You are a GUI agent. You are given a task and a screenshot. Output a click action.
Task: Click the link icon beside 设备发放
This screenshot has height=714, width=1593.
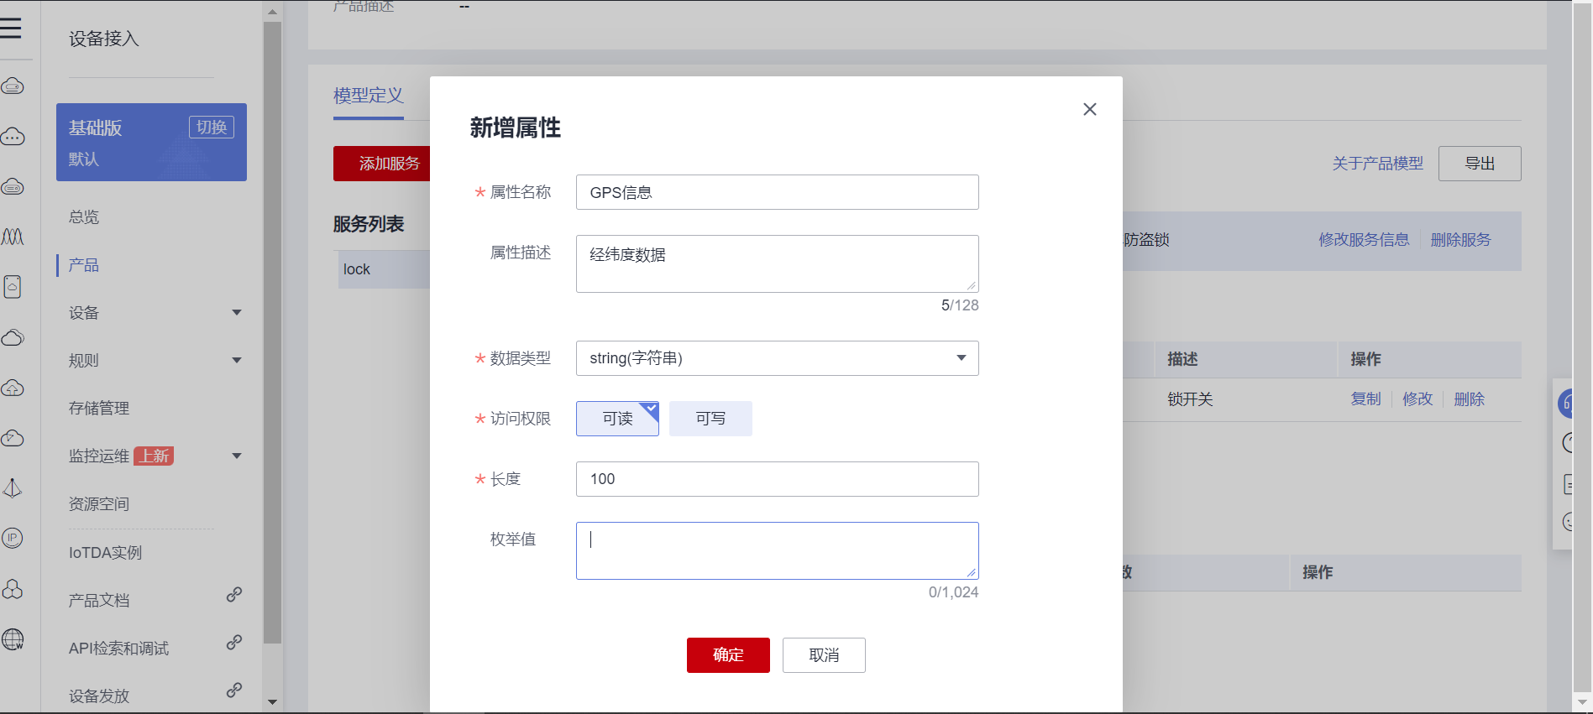[234, 691]
